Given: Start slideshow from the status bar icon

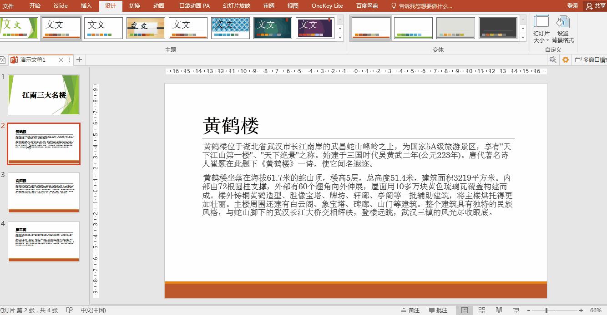Looking at the screenshot, I should point(516,310).
